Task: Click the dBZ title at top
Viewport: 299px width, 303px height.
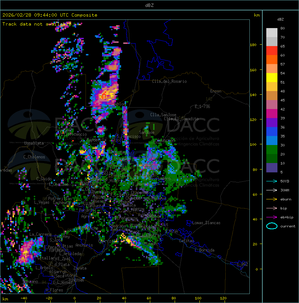Action: point(149,5)
